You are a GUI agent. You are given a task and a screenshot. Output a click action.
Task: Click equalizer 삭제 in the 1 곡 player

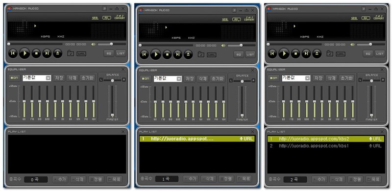tap(203, 79)
